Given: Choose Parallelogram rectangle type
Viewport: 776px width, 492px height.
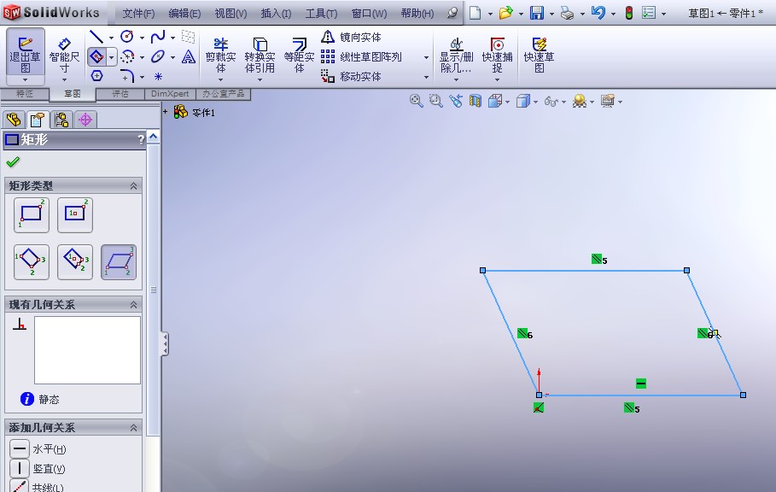Looking at the screenshot, I should point(119,262).
